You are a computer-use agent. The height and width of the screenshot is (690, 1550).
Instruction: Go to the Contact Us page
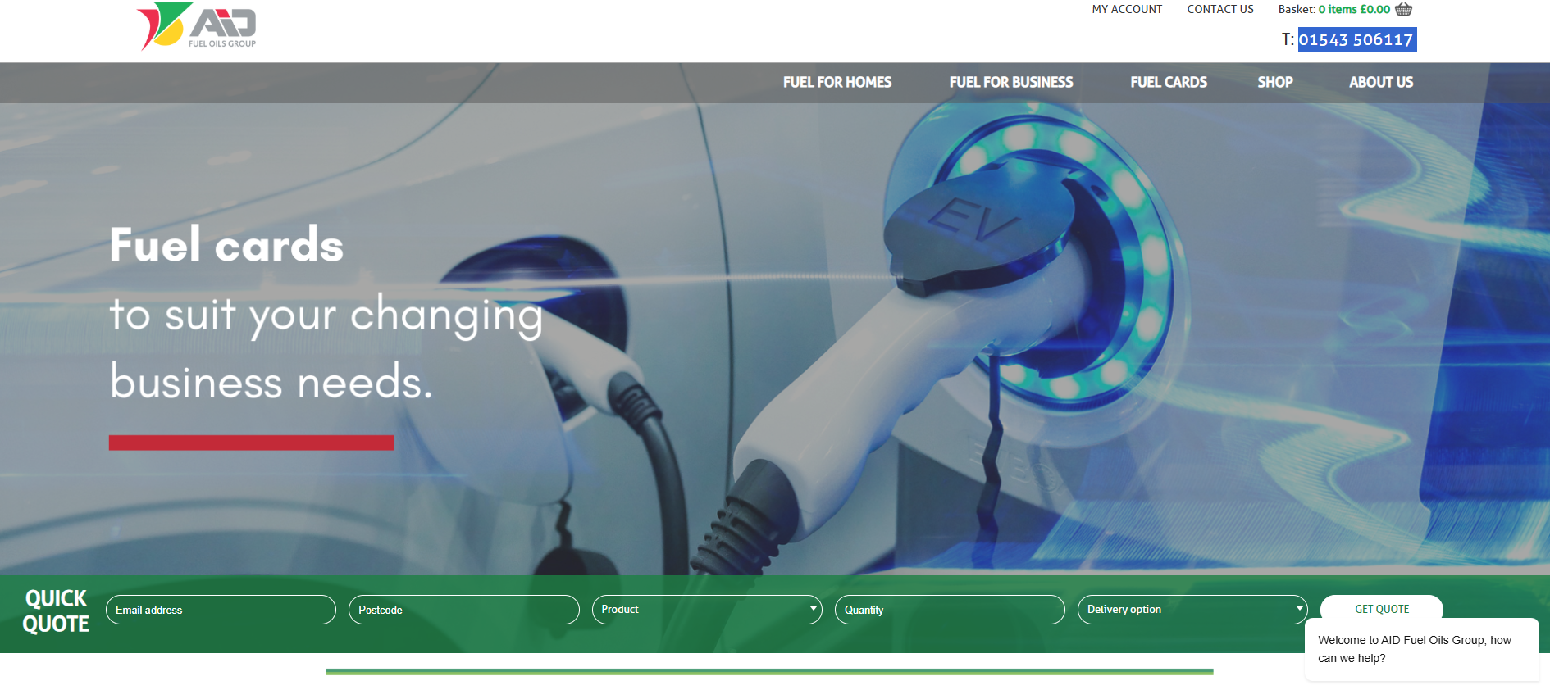point(1219,9)
